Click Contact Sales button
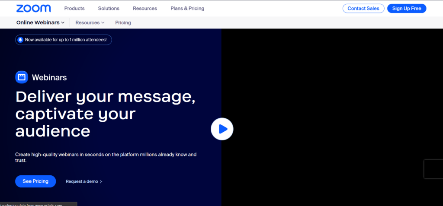Screen dimensions: 443x206 363,9
